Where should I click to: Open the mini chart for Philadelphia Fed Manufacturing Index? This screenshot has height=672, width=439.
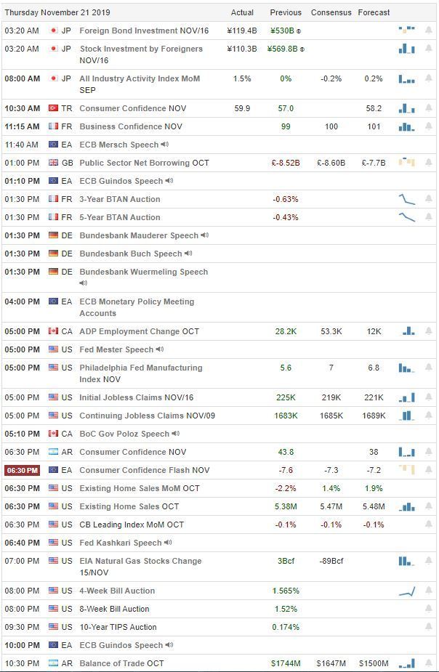tap(406, 368)
